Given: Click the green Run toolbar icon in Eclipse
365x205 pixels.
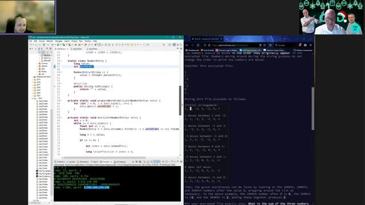Looking at the screenshot, I should (x=58, y=44).
